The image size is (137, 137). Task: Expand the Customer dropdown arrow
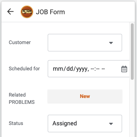click(x=111, y=43)
